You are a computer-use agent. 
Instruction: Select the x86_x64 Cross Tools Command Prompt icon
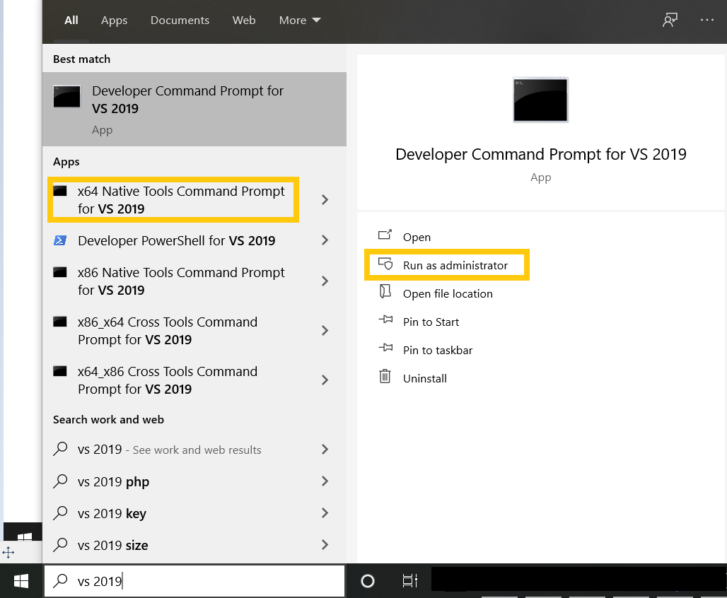pos(60,322)
